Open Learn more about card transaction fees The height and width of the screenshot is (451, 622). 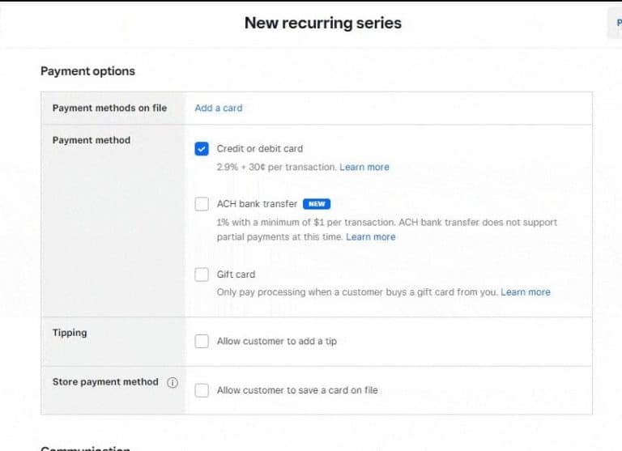click(364, 168)
